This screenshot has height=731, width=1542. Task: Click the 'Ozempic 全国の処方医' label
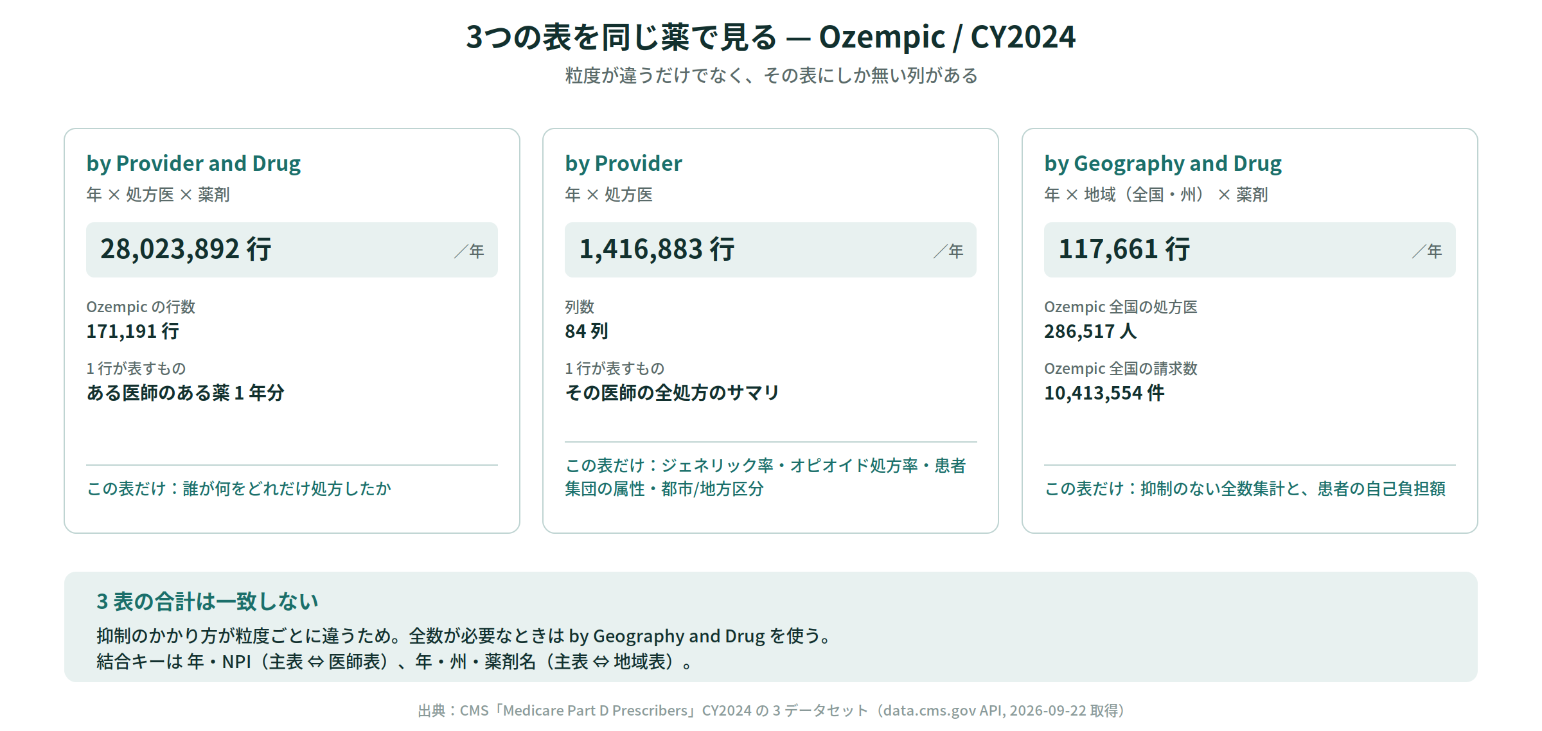coord(1121,307)
